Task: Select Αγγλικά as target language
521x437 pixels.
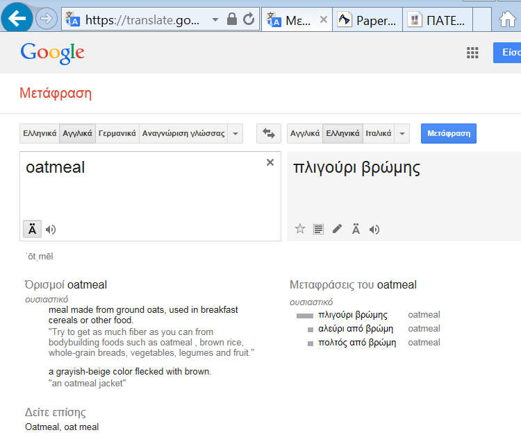Action: click(x=305, y=133)
